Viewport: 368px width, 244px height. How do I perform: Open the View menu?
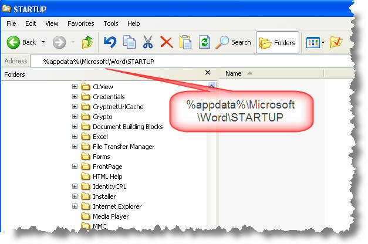(52, 23)
